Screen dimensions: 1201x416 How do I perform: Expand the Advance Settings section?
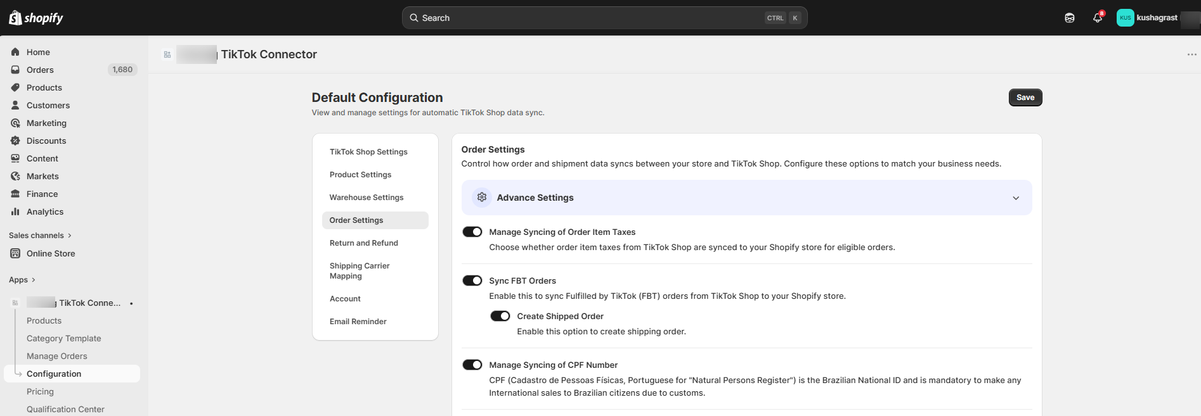tap(1015, 198)
